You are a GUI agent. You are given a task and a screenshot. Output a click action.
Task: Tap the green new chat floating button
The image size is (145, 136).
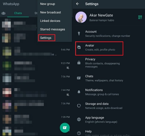(65, 128)
